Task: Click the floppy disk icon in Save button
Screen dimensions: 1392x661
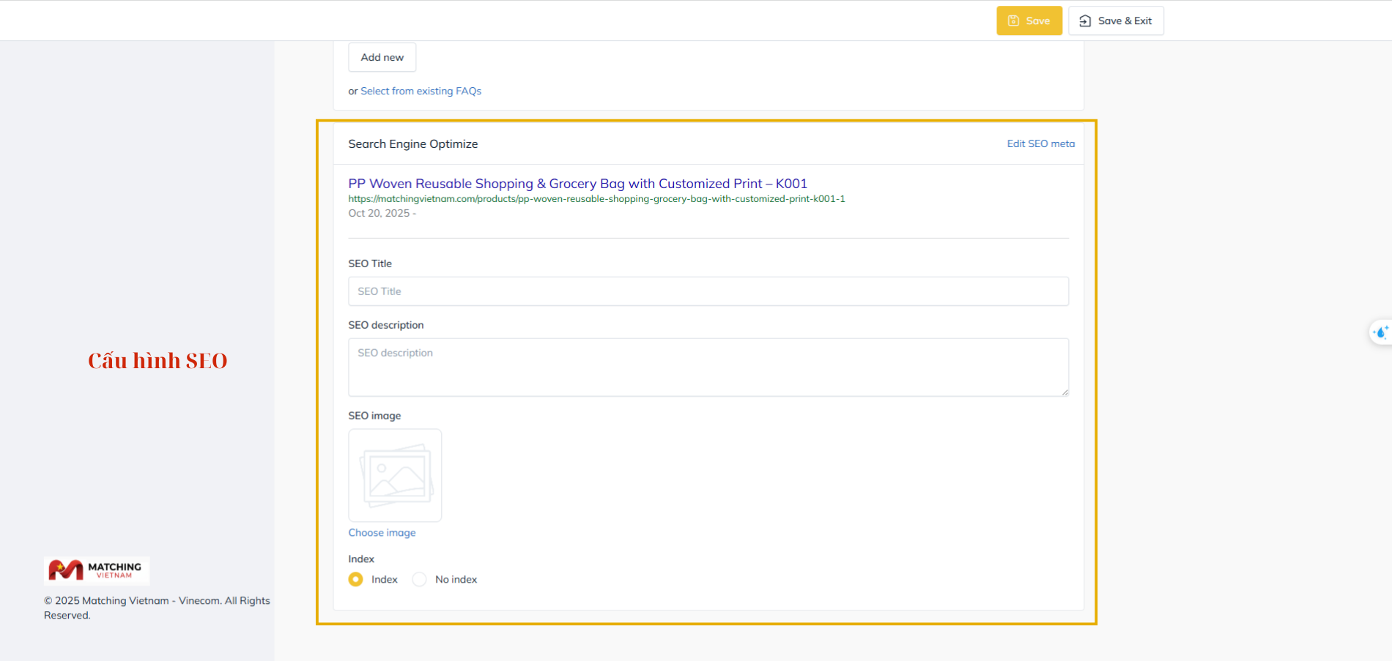Action: 1013,20
